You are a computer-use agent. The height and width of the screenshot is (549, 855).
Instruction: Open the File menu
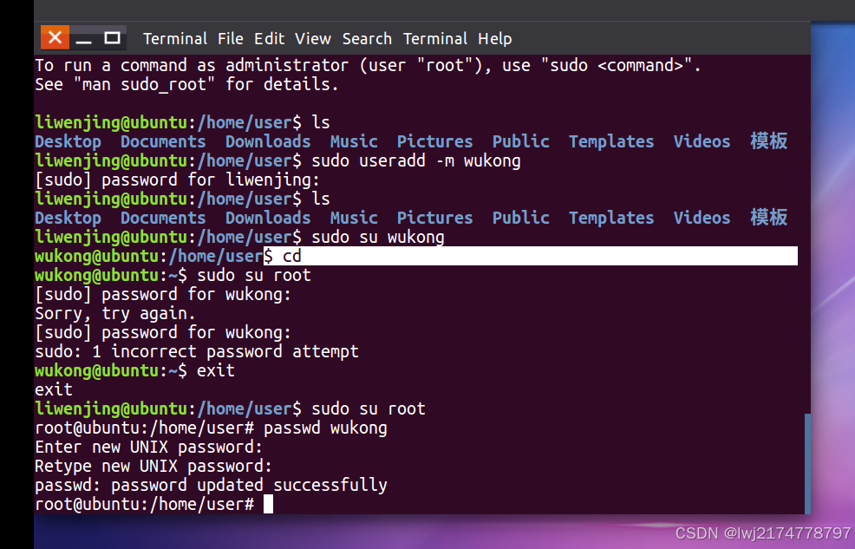230,39
